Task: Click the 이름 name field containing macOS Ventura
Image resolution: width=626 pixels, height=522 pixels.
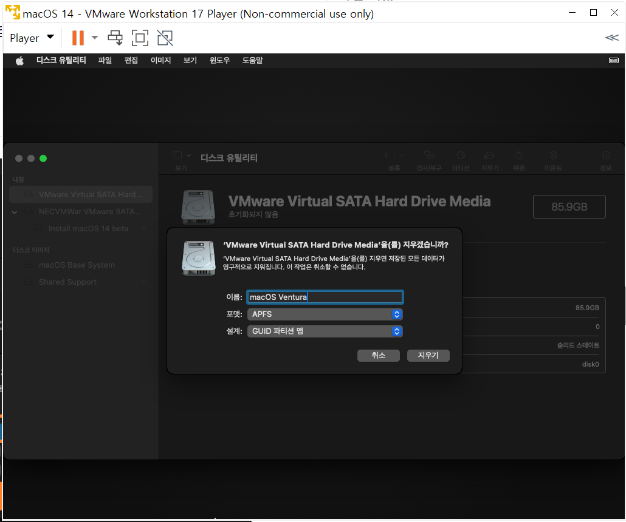Action: pos(325,297)
